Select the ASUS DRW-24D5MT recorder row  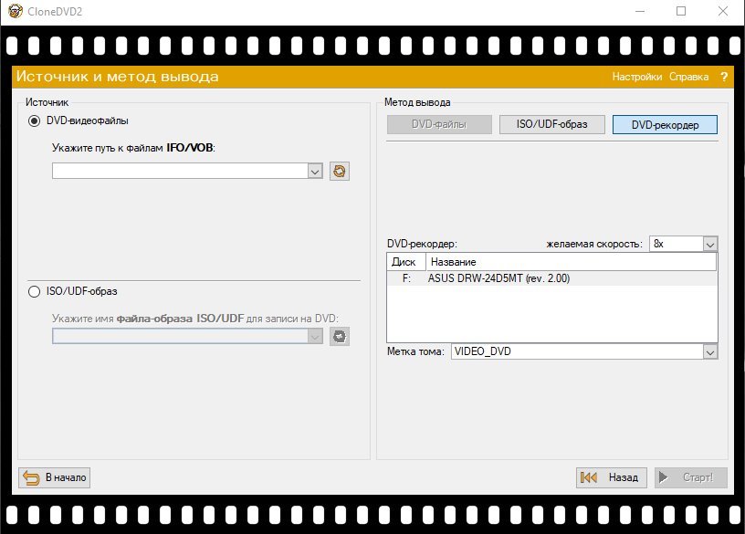(x=551, y=278)
